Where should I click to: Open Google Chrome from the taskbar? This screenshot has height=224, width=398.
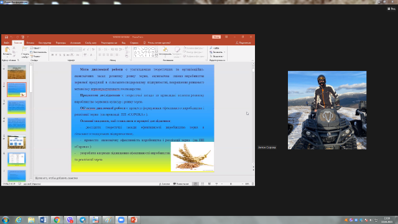57,220
